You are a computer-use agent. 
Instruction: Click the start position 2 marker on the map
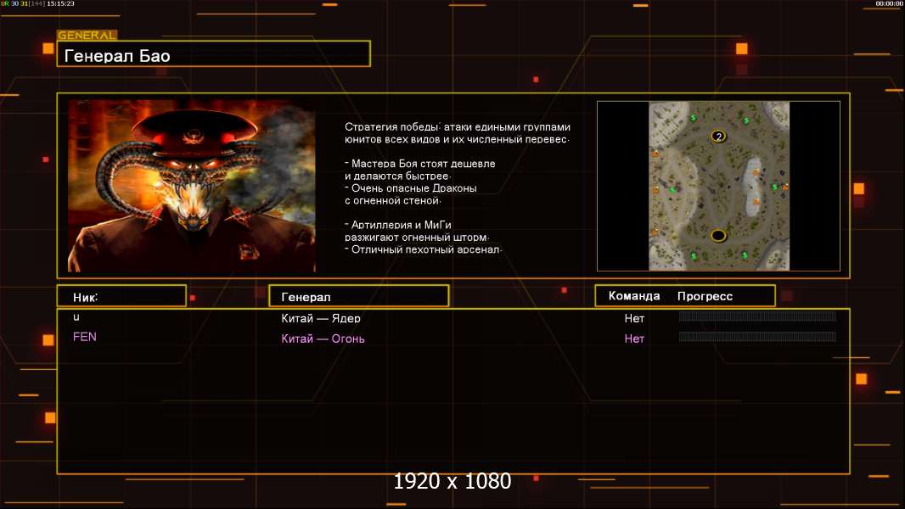(x=719, y=137)
